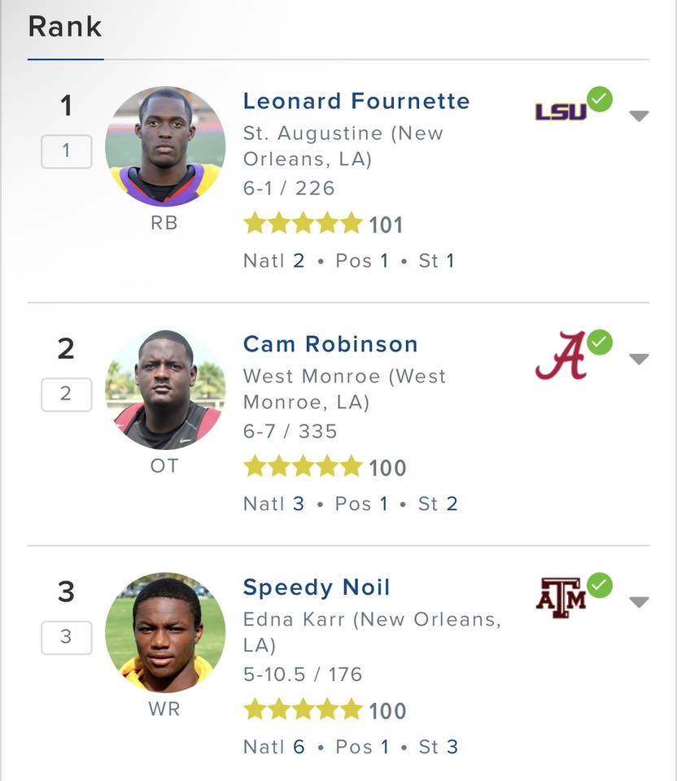Click Leonard Fournette's profile photo
The image size is (677, 781).
(165, 146)
